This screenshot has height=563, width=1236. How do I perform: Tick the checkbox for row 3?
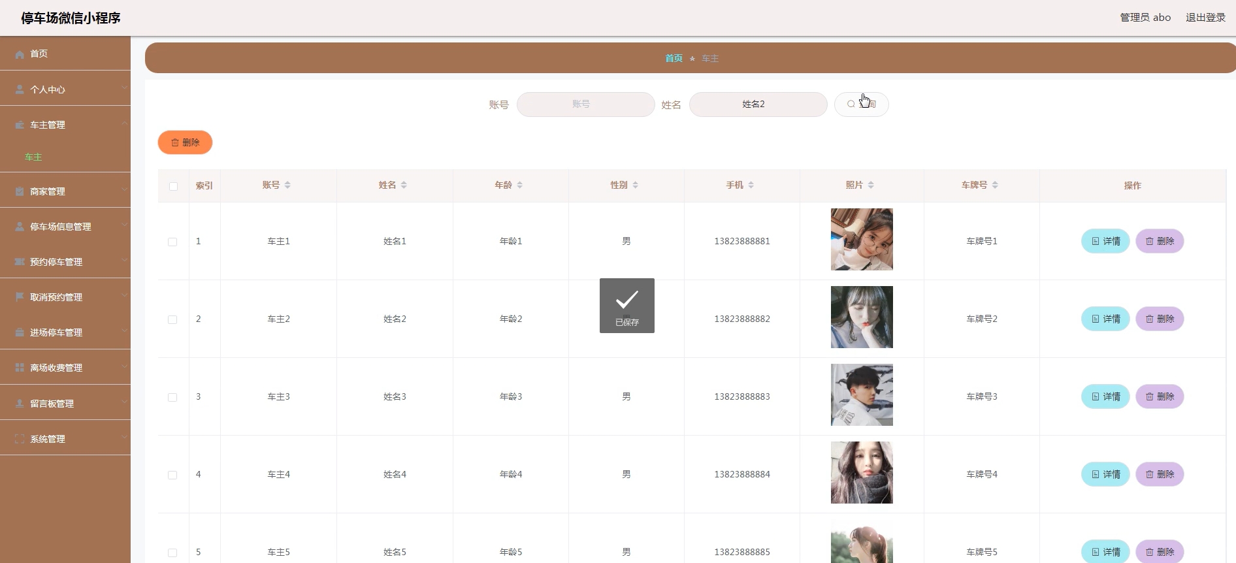click(x=172, y=397)
